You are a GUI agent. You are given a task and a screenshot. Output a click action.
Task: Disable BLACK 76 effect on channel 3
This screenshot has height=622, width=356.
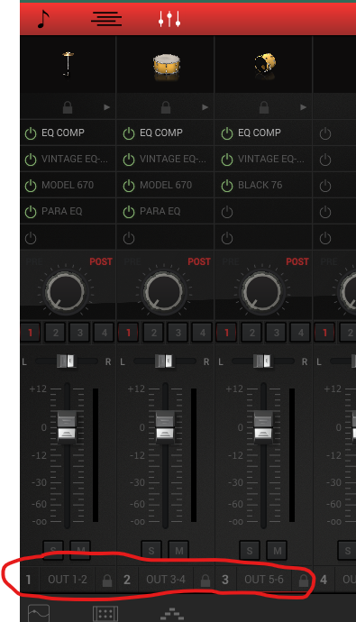tap(227, 186)
